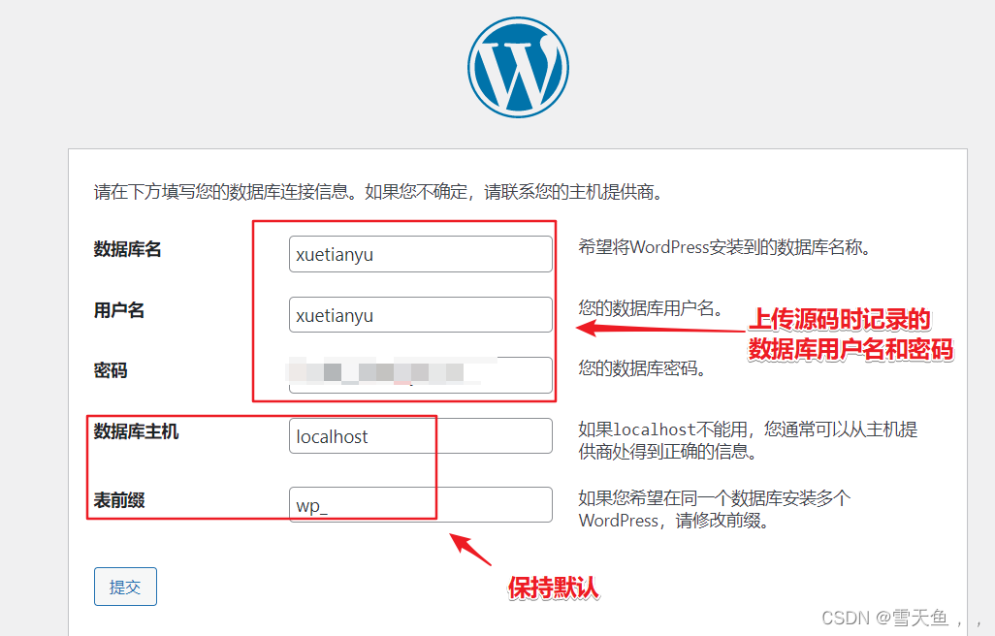This screenshot has height=636, width=995.
Task: Click the description 希望将WordPress安装到的数据库名称
Action: (723, 247)
